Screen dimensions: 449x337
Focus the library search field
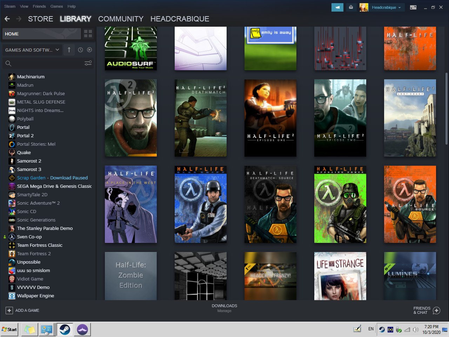(47, 64)
